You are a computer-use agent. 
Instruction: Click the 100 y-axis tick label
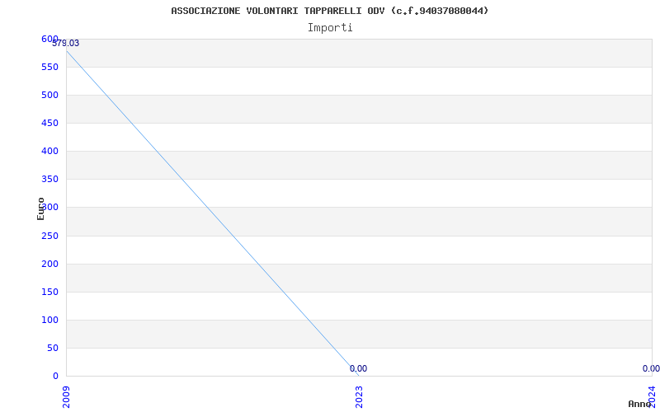[x=49, y=320]
